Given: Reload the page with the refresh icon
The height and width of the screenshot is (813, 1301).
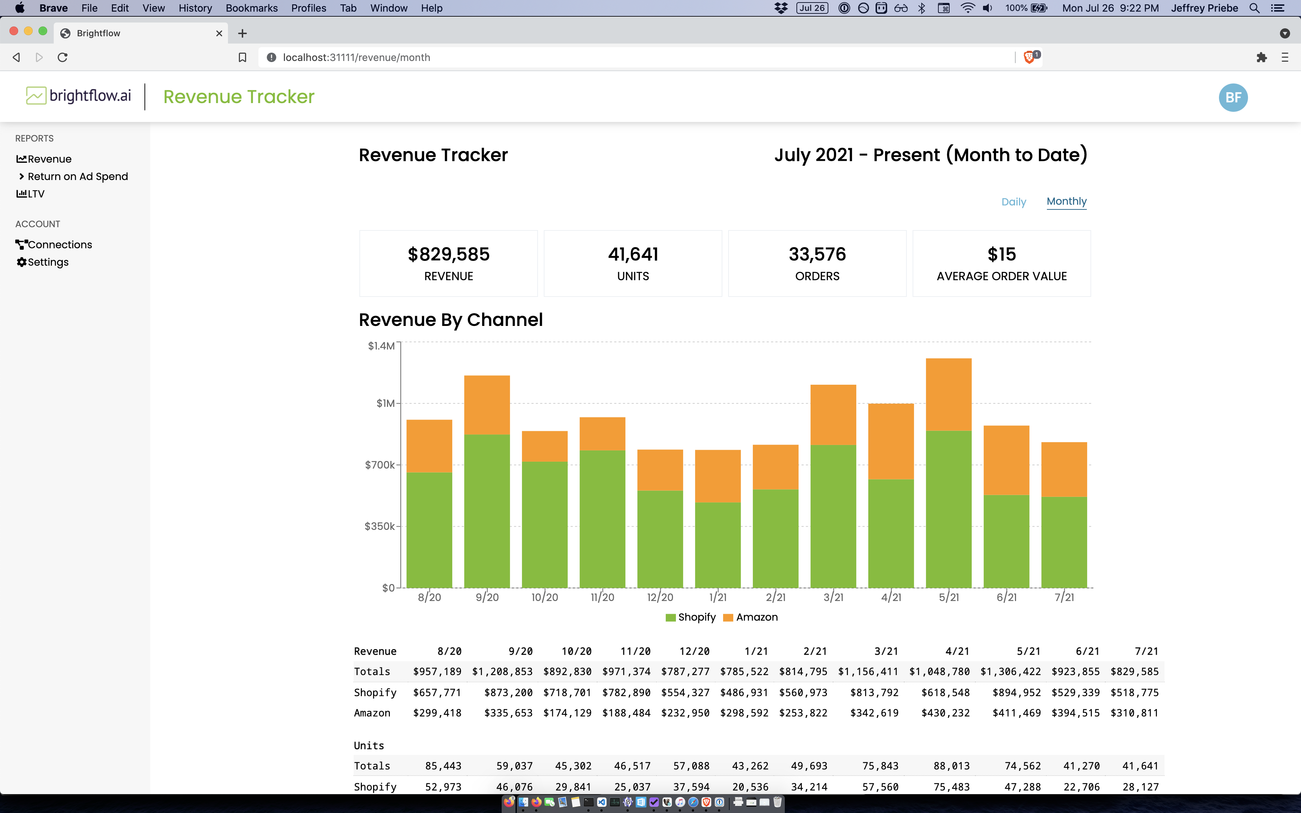Looking at the screenshot, I should [62, 58].
